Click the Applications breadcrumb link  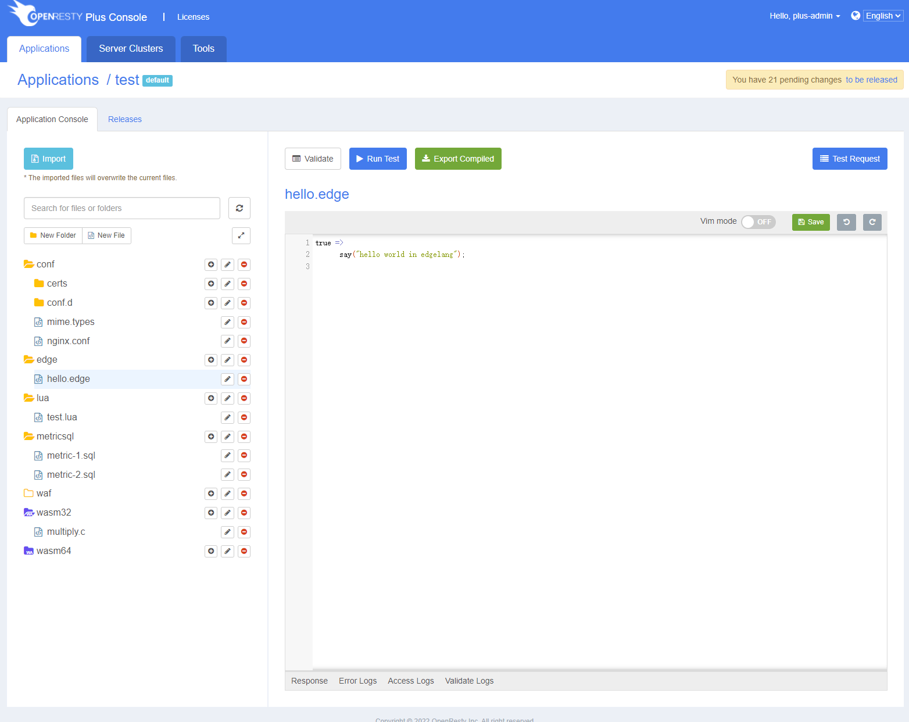[58, 80]
